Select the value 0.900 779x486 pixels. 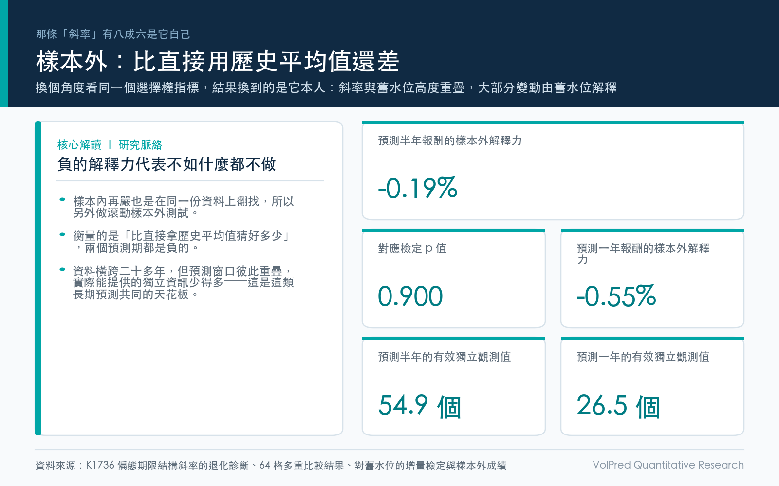point(410,296)
